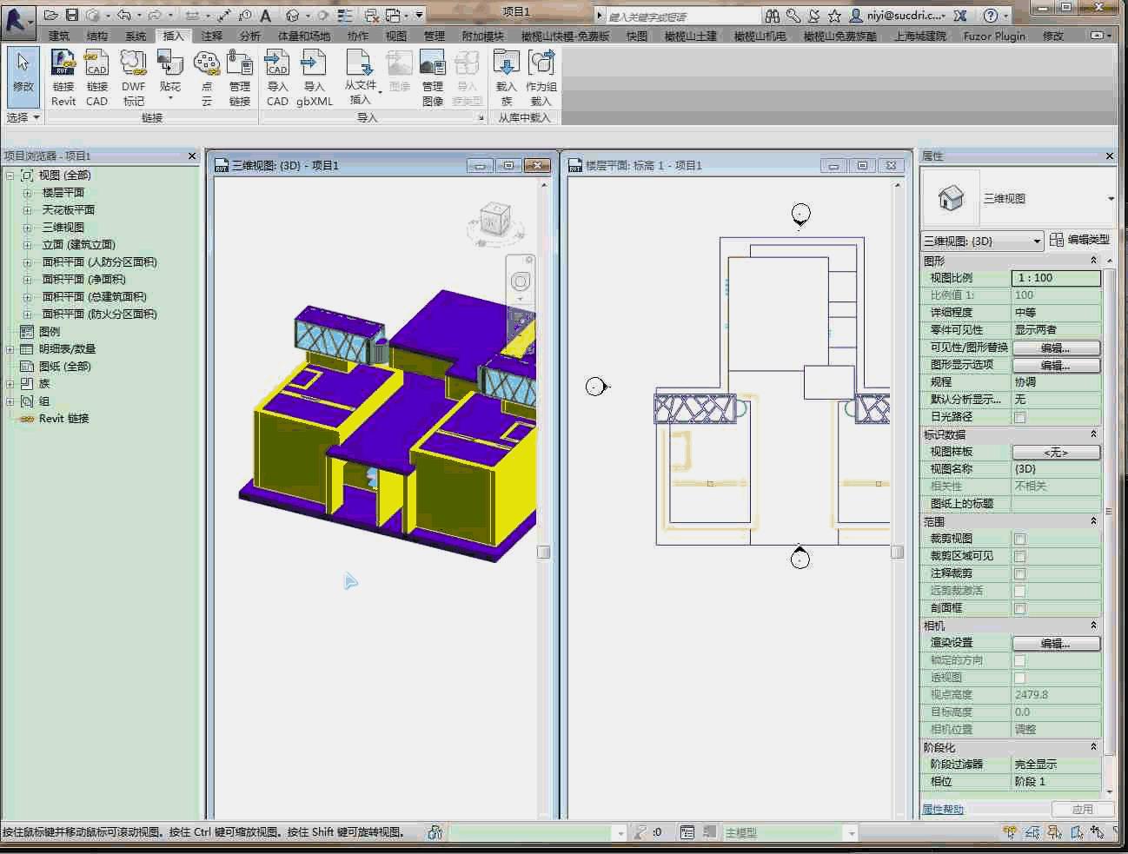
Task: Click the DWF 标记 tool
Action: pos(133,76)
